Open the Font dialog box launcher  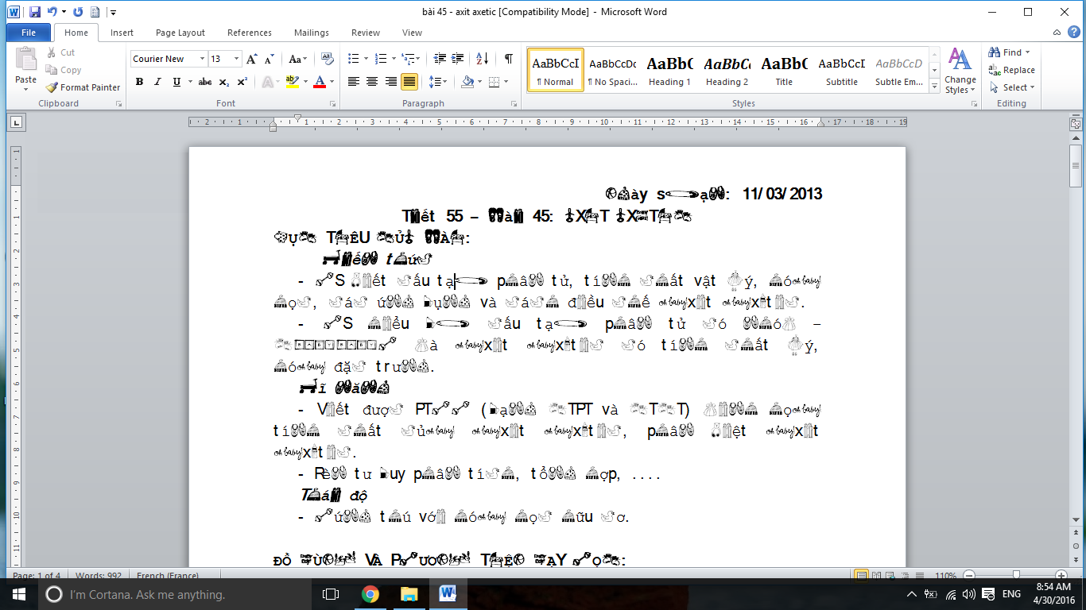[332, 104]
